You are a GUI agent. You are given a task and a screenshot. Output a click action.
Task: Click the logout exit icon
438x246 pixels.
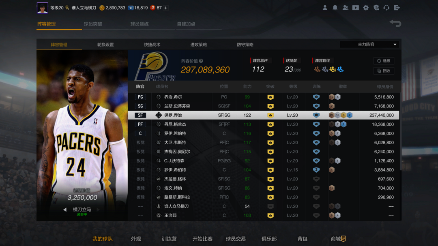coord(397,8)
